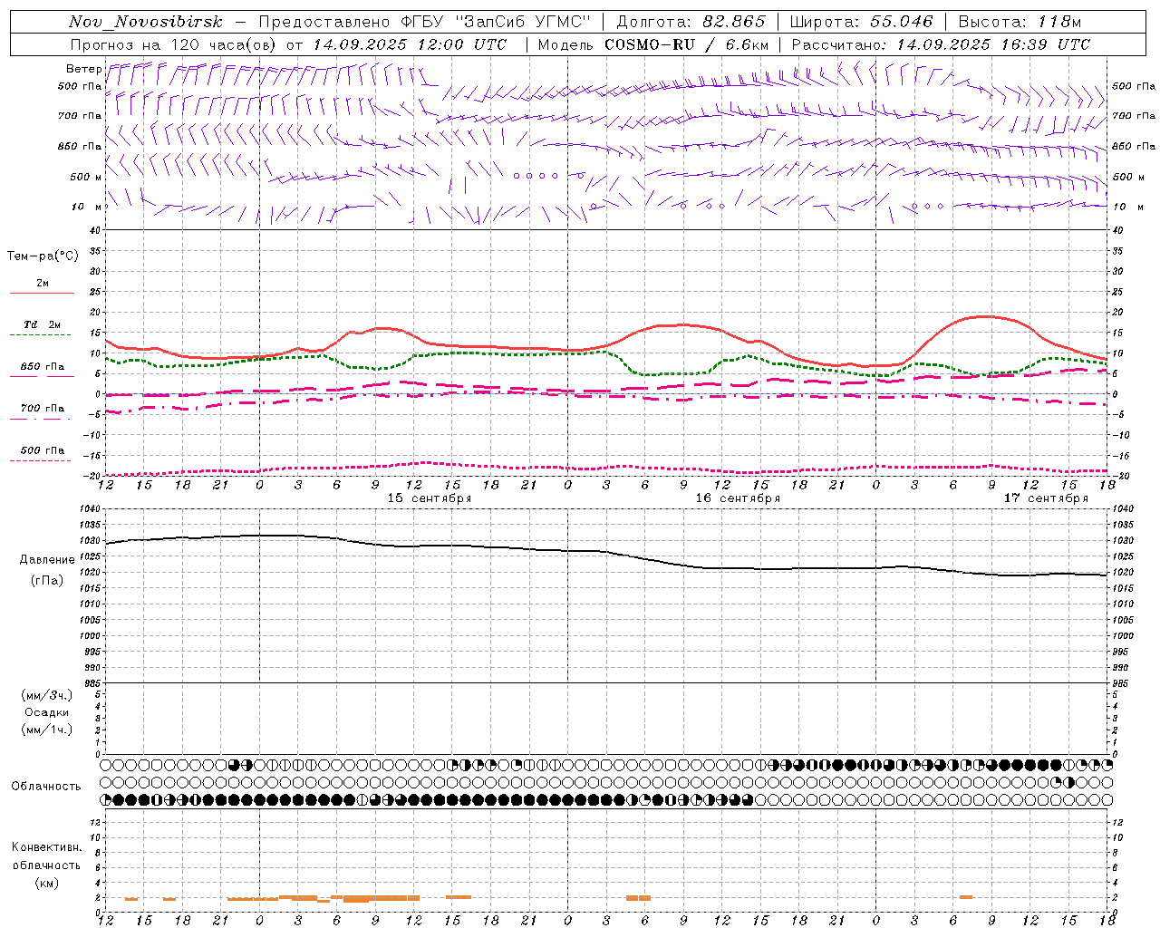Click the 'Рассчитано: 14.09.2025 16:39 UTC' timestamp
This screenshot has width=1160, height=928.
pyautogui.click(x=941, y=44)
